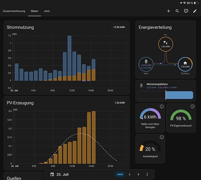Click the plus add icon
Screen dimensions: 201x180
click(x=168, y=11)
